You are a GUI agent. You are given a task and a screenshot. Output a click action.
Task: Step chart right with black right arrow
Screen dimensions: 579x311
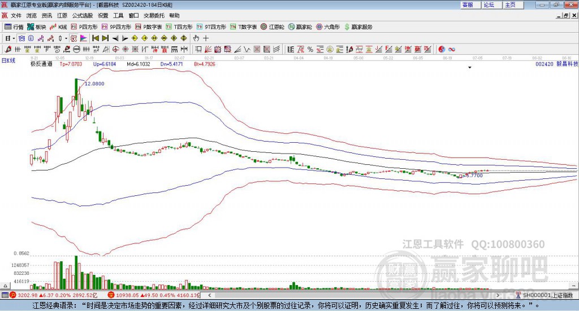tap(125, 38)
